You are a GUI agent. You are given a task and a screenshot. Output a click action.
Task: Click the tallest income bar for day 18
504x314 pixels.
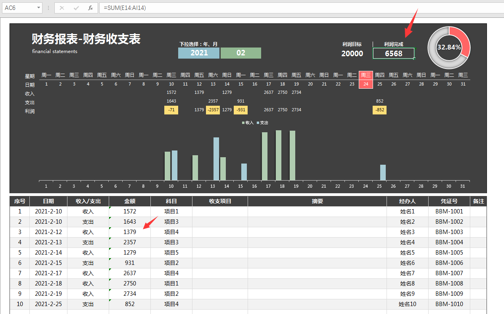pos(279,155)
